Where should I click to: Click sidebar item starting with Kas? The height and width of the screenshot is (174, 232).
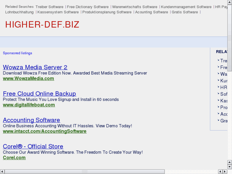[x=224, y=101]
